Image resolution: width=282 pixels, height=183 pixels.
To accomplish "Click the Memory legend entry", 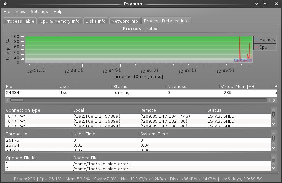I will [x=265, y=39].
